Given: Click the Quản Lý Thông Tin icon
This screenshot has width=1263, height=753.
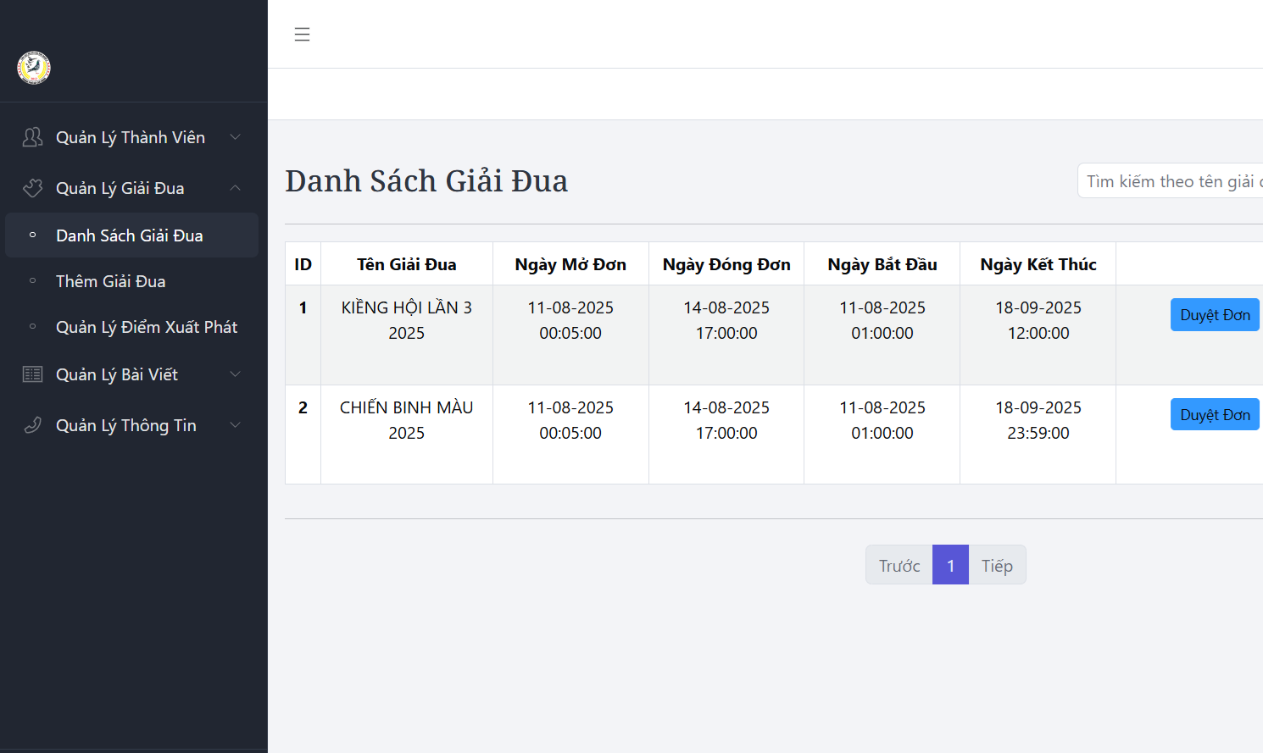Looking at the screenshot, I should coord(32,425).
